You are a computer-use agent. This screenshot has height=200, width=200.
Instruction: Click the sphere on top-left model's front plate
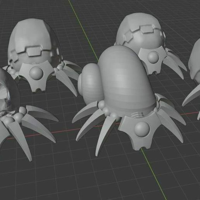click(x=36, y=73)
